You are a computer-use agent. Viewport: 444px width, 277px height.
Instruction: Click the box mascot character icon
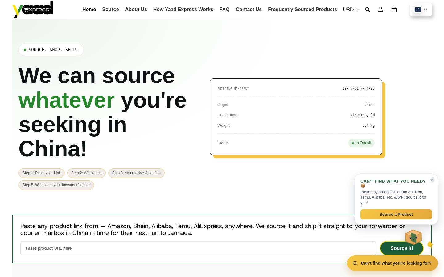tap(413, 237)
